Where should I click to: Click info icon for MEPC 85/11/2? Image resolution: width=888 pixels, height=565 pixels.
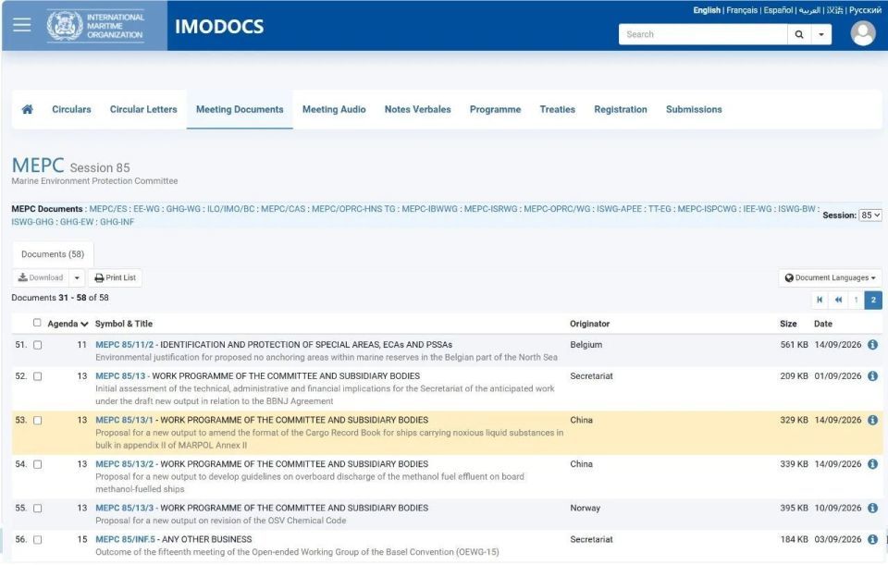(872, 344)
